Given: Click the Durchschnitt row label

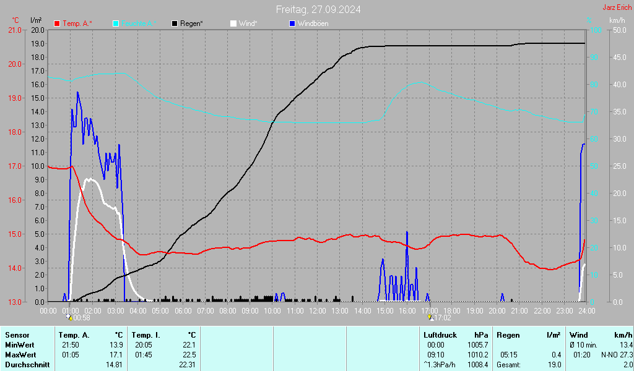Looking at the screenshot, I should click(x=27, y=365).
